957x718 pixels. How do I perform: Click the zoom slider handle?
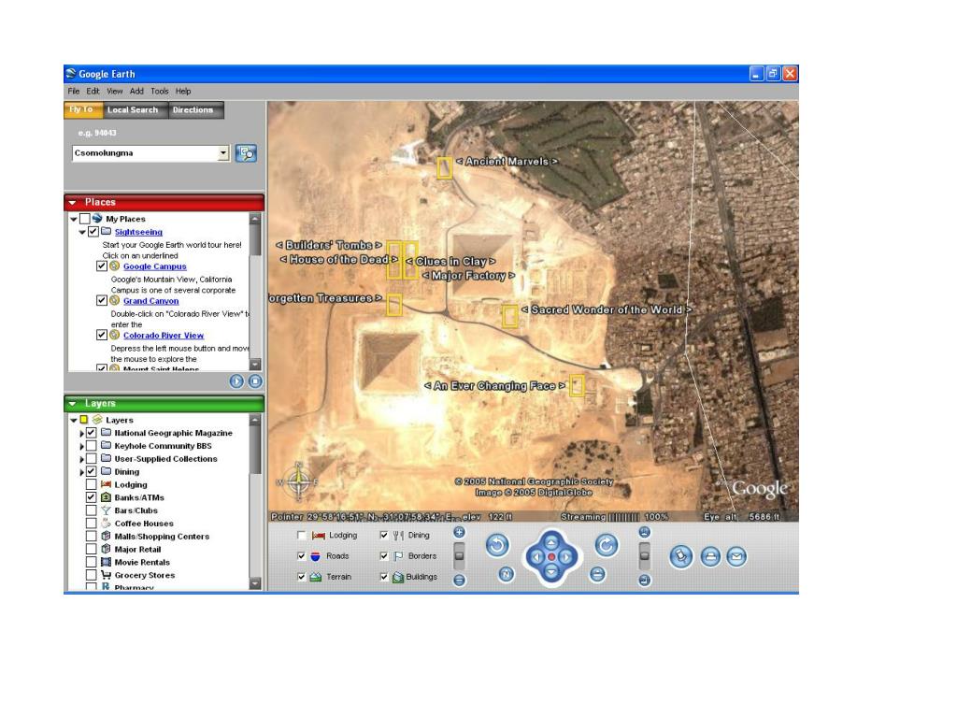tap(459, 555)
